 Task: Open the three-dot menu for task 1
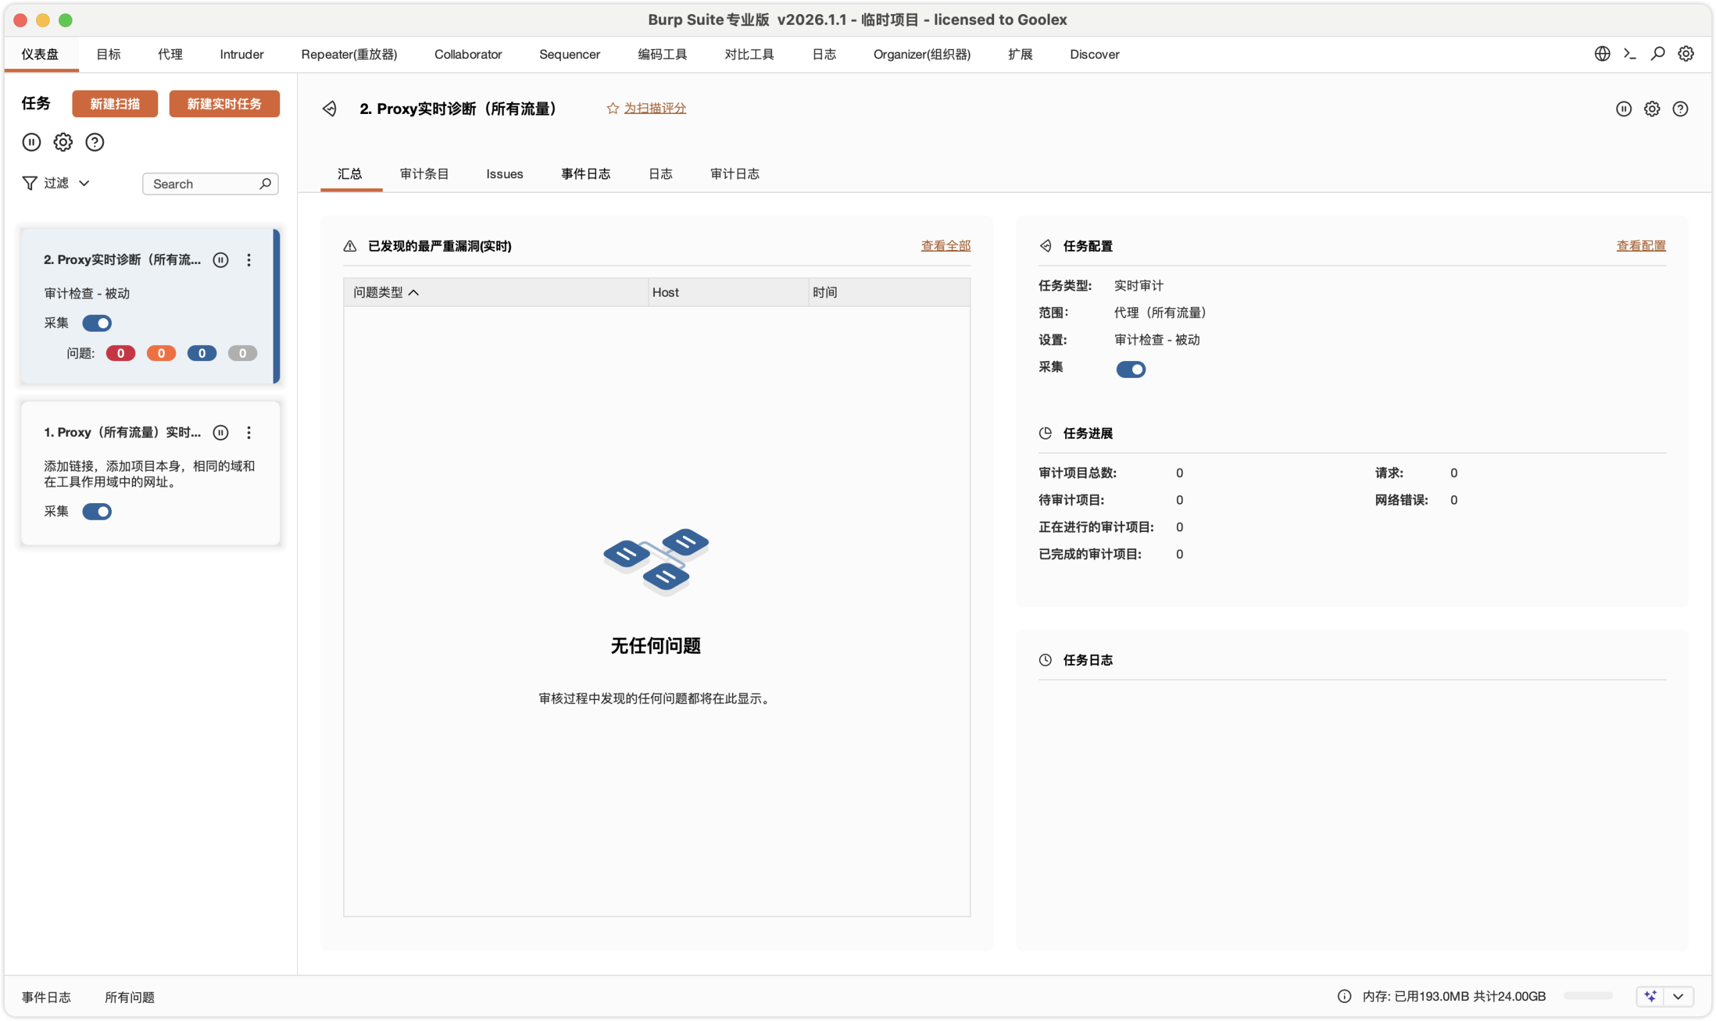[249, 432]
